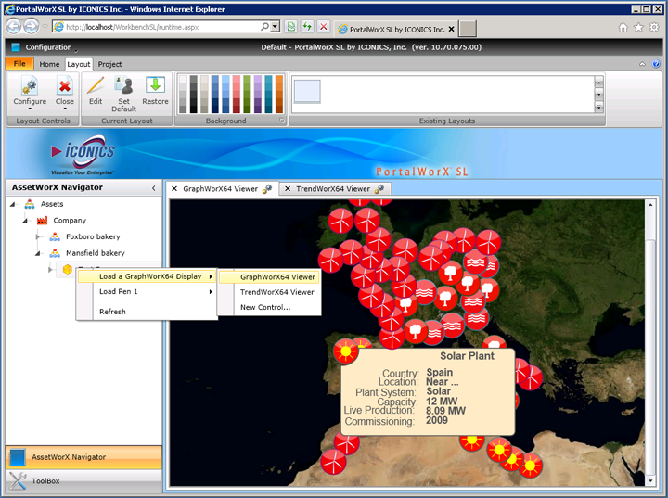Select Load a GraphWorX64 Display menu item

click(147, 276)
